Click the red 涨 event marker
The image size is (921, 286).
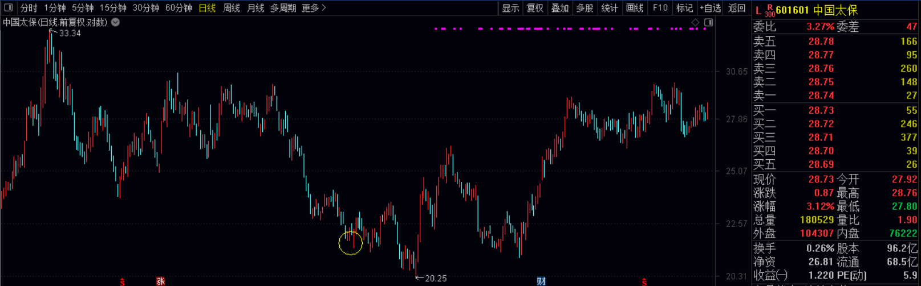click(160, 281)
